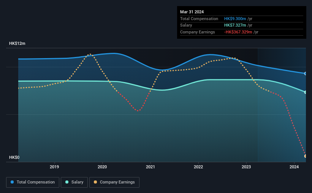Click the blue dot in Total Compensation legend

[12, 182]
